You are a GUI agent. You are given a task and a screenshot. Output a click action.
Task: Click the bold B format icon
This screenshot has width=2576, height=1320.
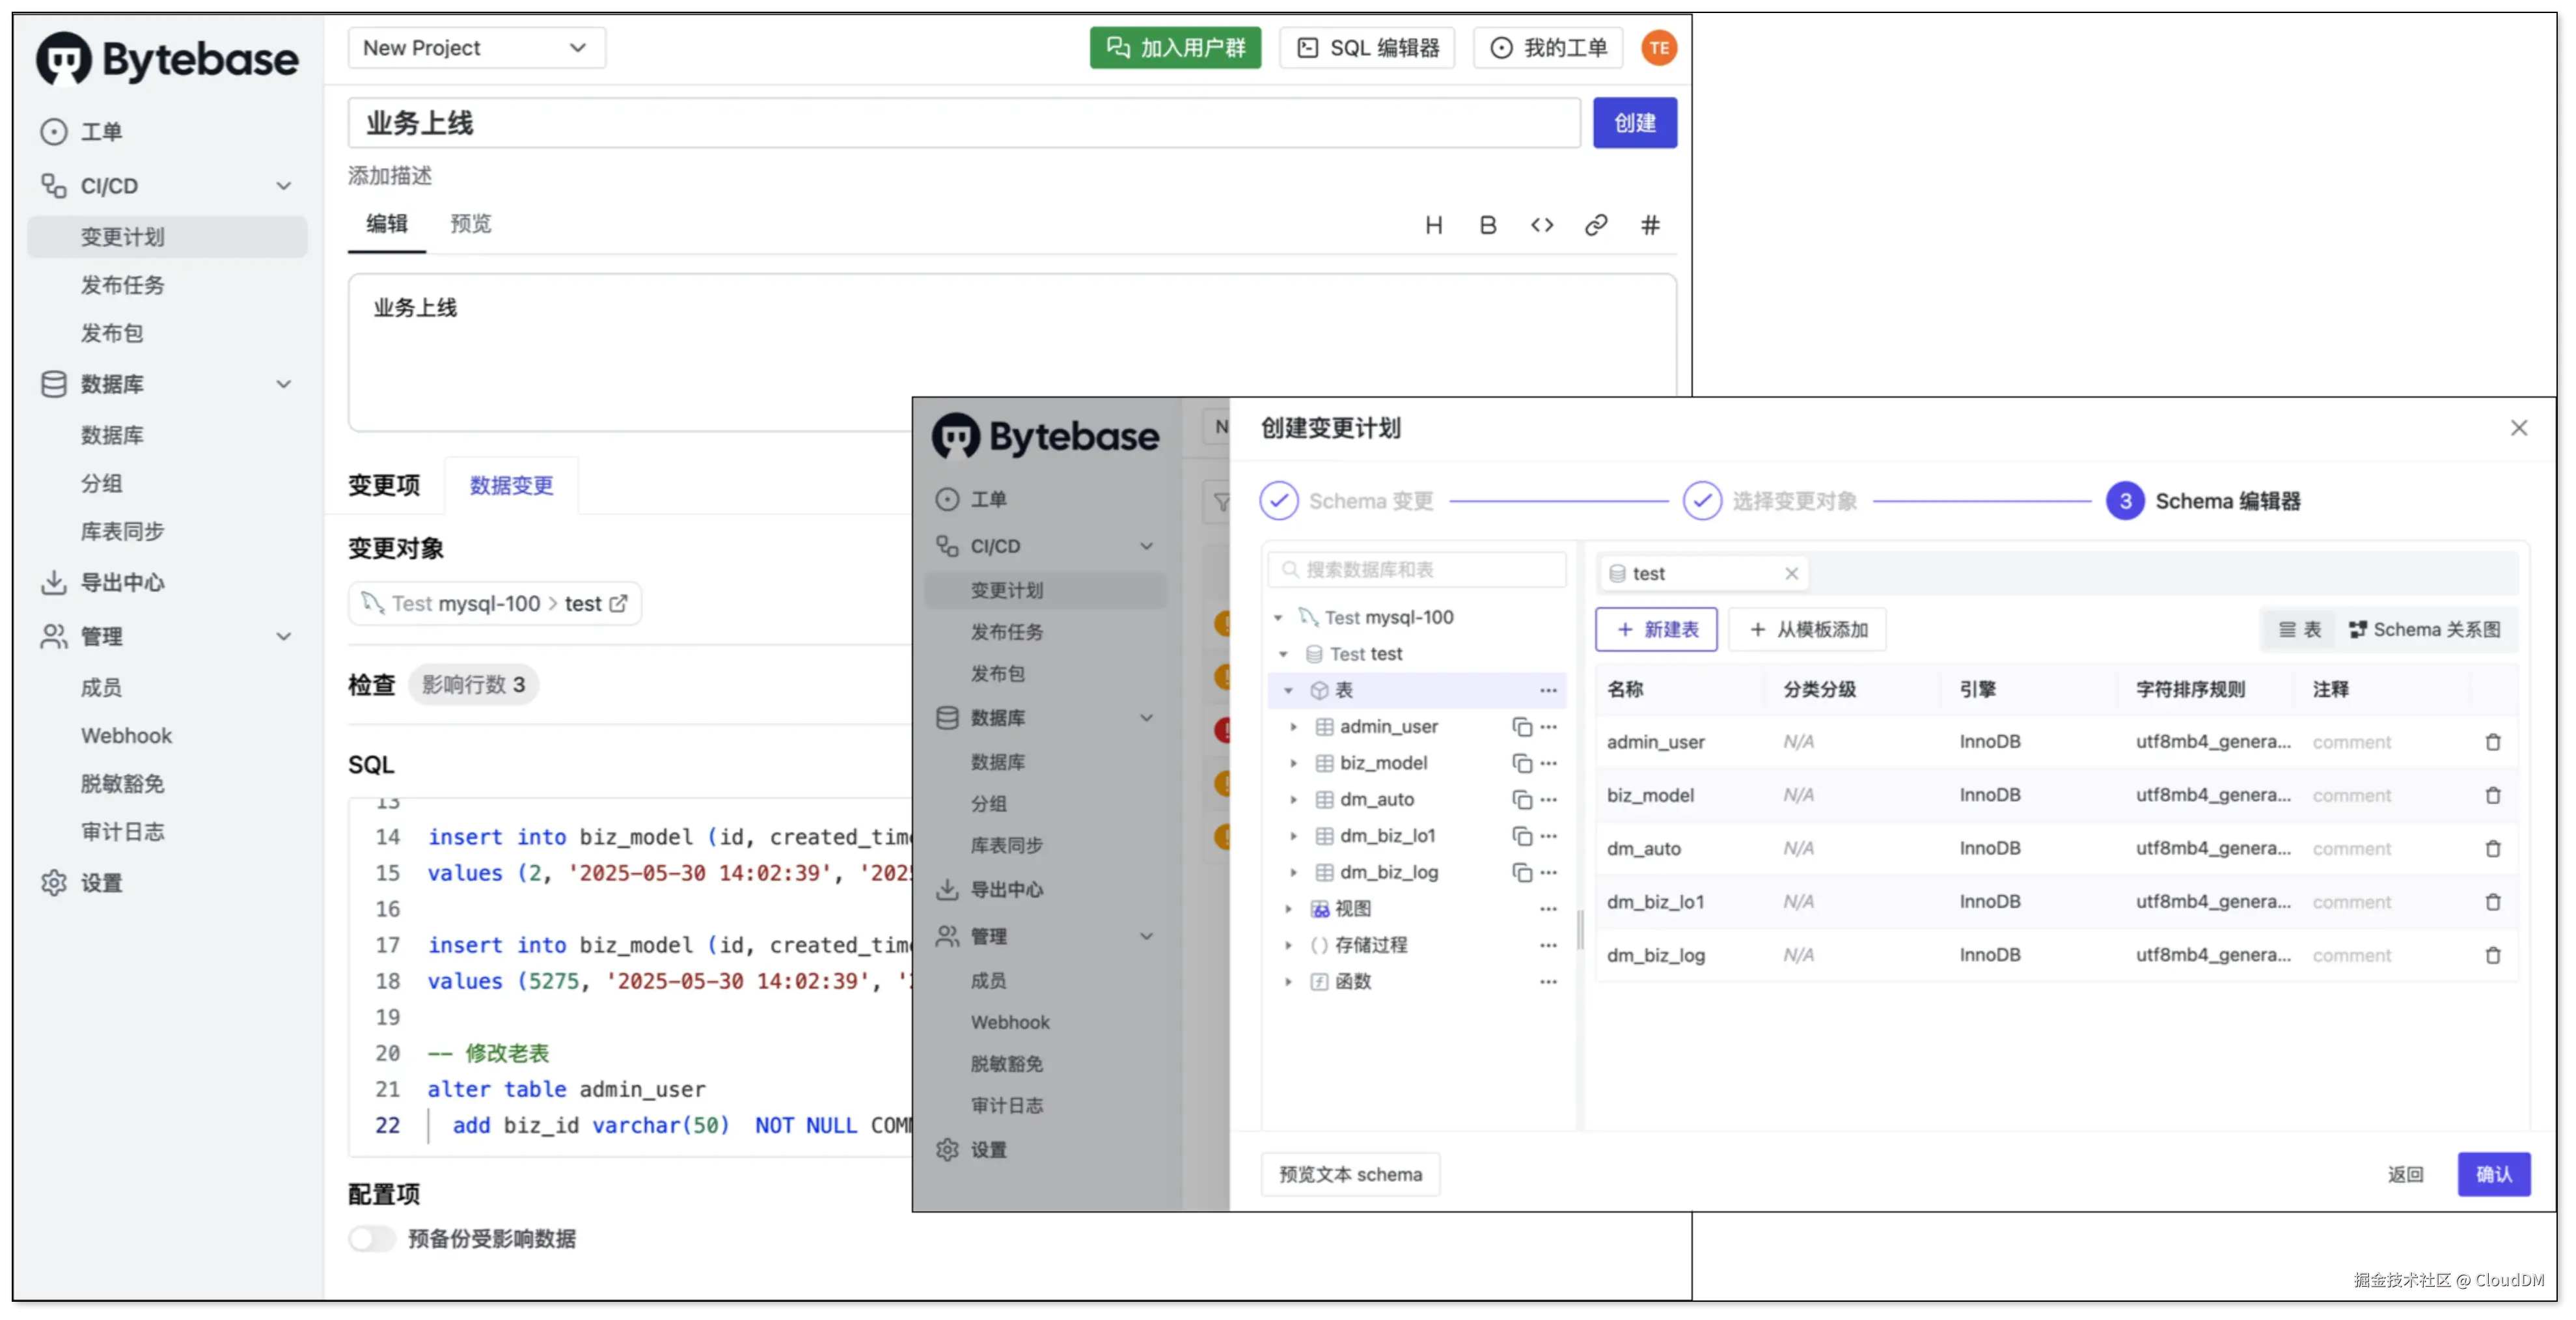pyautogui.click(x=1487, y=225)
